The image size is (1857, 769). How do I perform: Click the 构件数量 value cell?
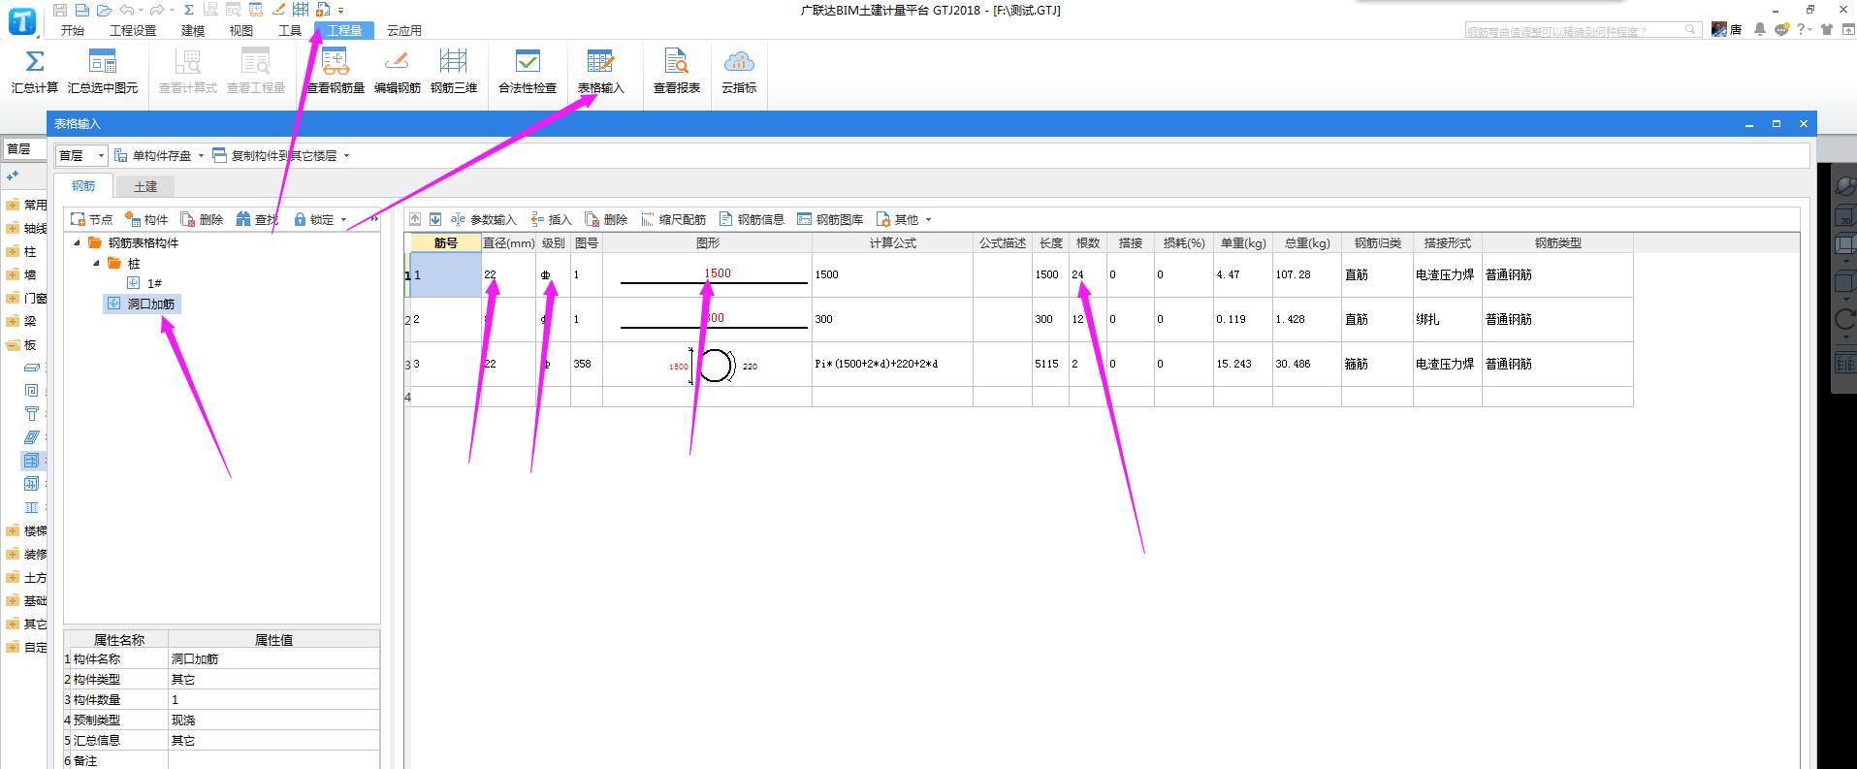coord(273,699)
